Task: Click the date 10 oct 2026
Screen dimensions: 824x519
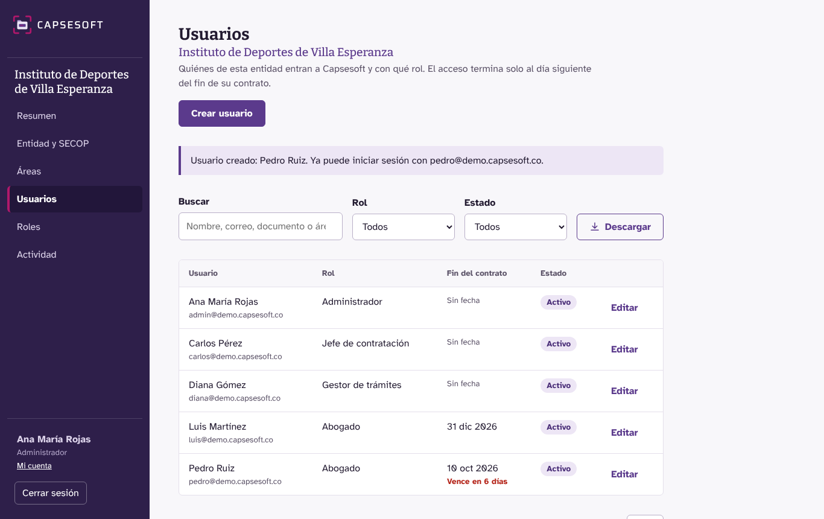Action: point(472,468)
